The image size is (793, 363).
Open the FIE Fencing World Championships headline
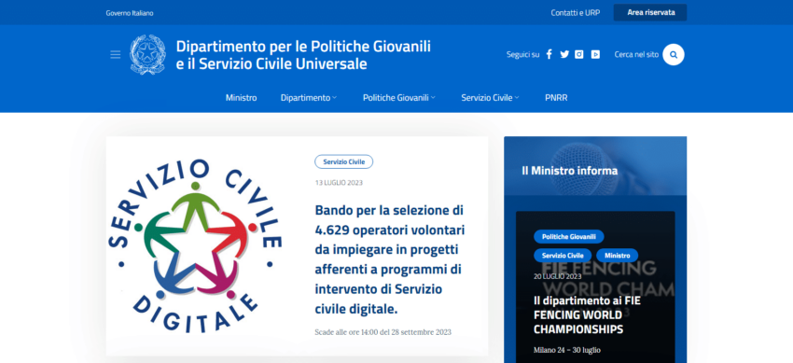tap(587, 315)
